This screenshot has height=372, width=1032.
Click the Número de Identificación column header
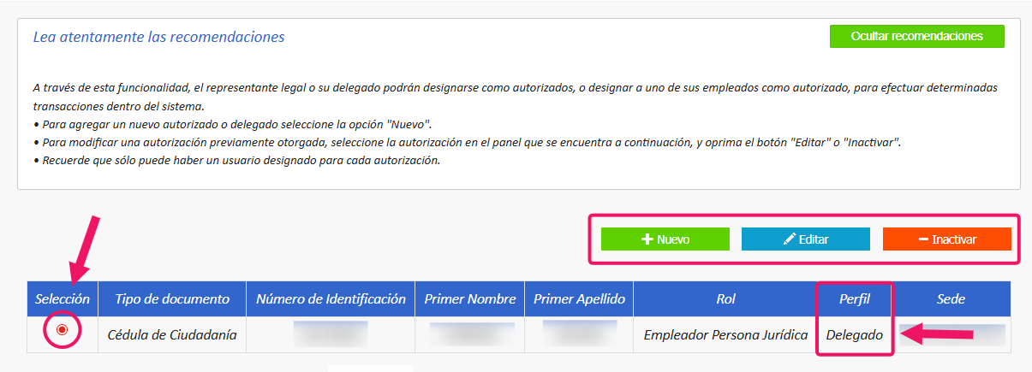(331, 298)
